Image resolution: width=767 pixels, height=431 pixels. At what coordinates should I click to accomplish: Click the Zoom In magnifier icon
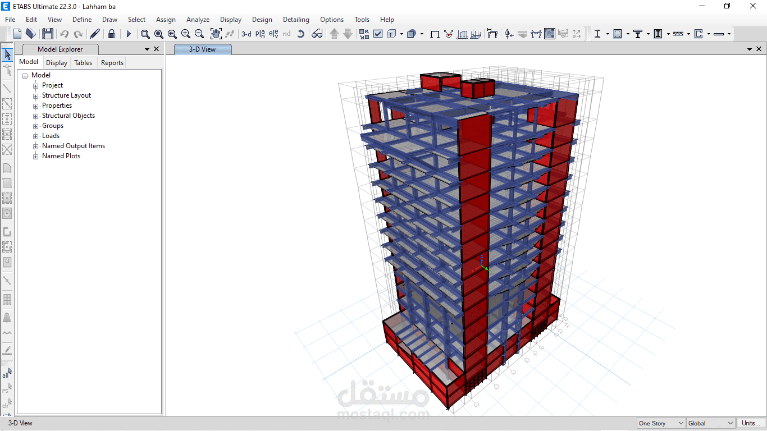[x=186, y=34]
